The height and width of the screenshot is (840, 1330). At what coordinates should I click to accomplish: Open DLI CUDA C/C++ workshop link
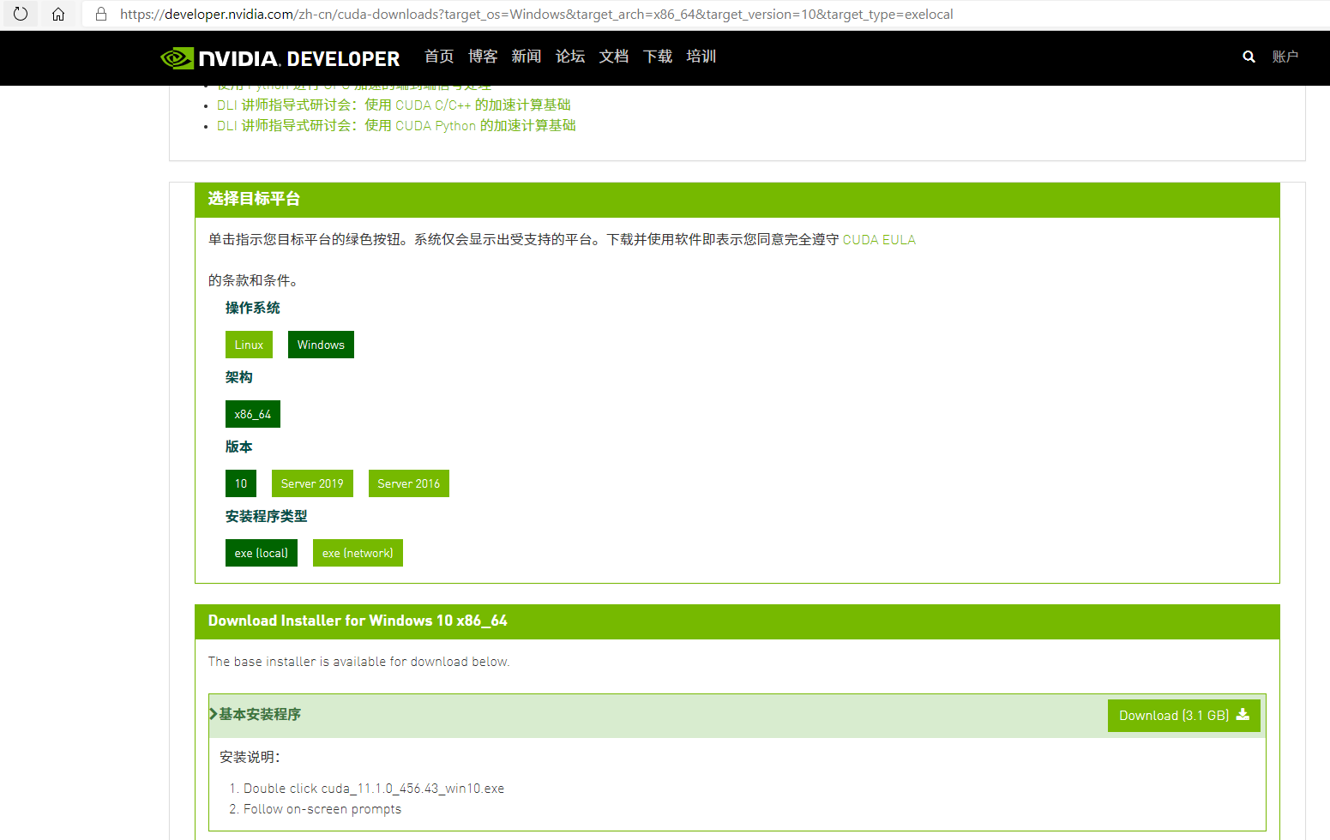click(x=394, y=105)
